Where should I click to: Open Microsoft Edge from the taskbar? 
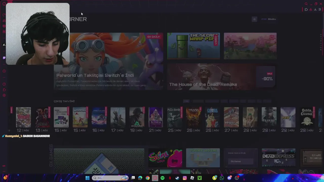[x=140, y=178]
